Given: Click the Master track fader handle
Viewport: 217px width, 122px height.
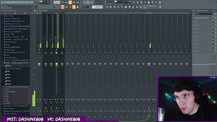Looking at the screenshot, I should (x=39, y=65).
